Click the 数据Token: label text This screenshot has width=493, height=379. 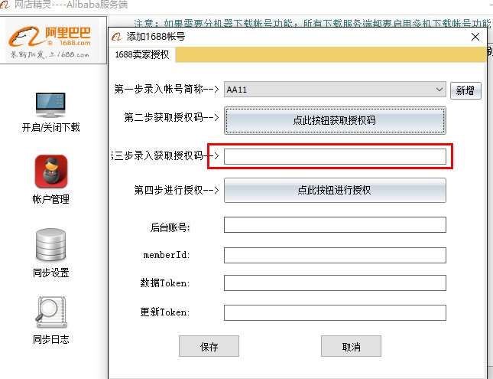coord(165,283)
